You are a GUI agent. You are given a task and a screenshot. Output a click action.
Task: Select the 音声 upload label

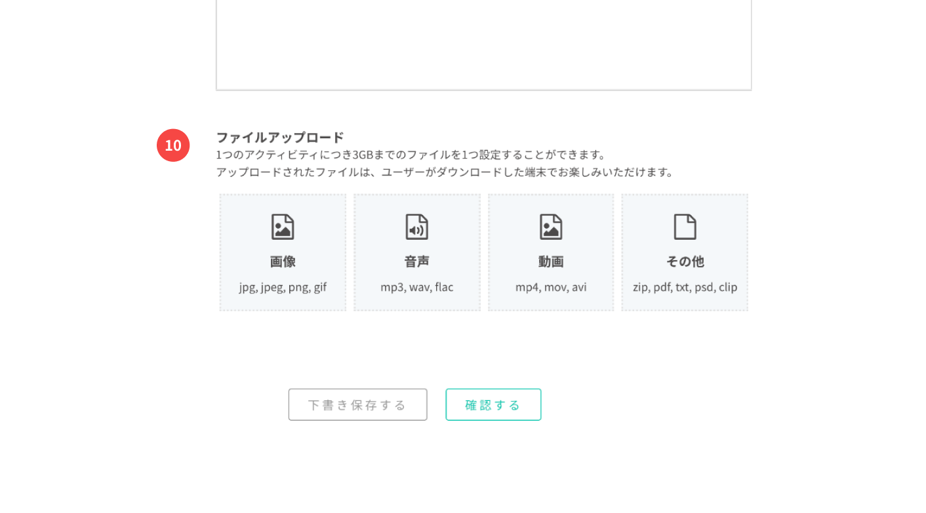coord(416,261)
